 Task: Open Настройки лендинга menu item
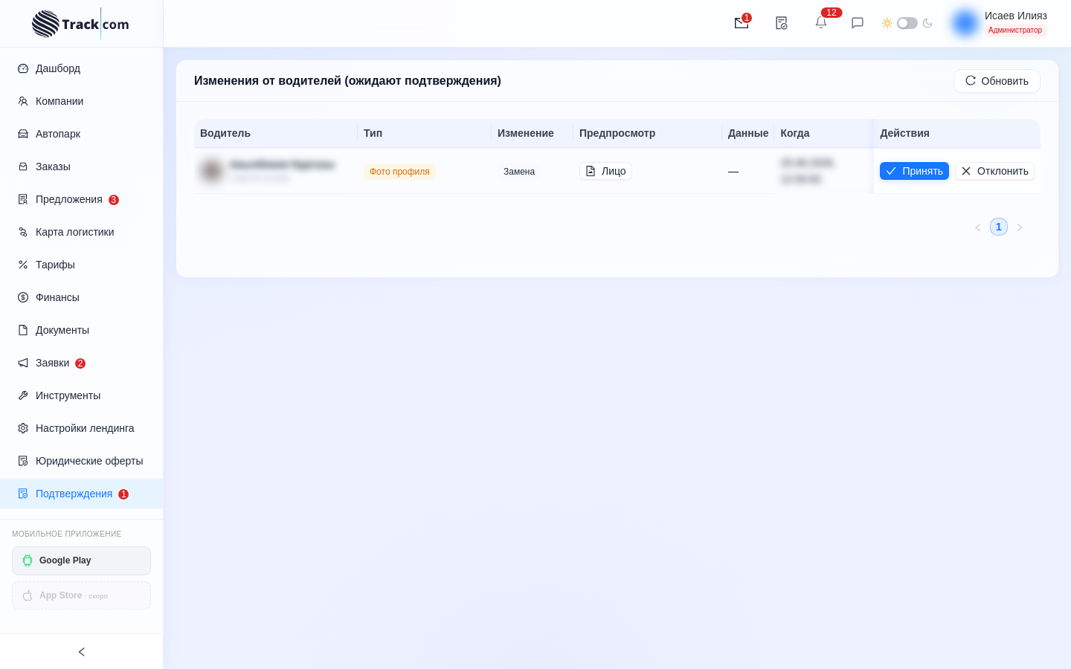tap(81, 428)
